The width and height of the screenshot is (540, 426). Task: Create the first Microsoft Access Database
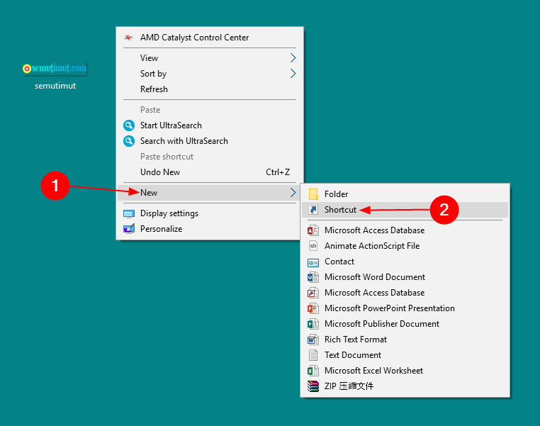click(x=405, y=230)
